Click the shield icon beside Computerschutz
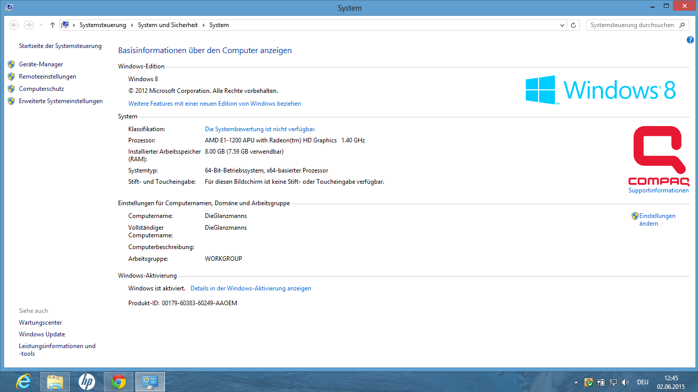 (x=11, y=89)
